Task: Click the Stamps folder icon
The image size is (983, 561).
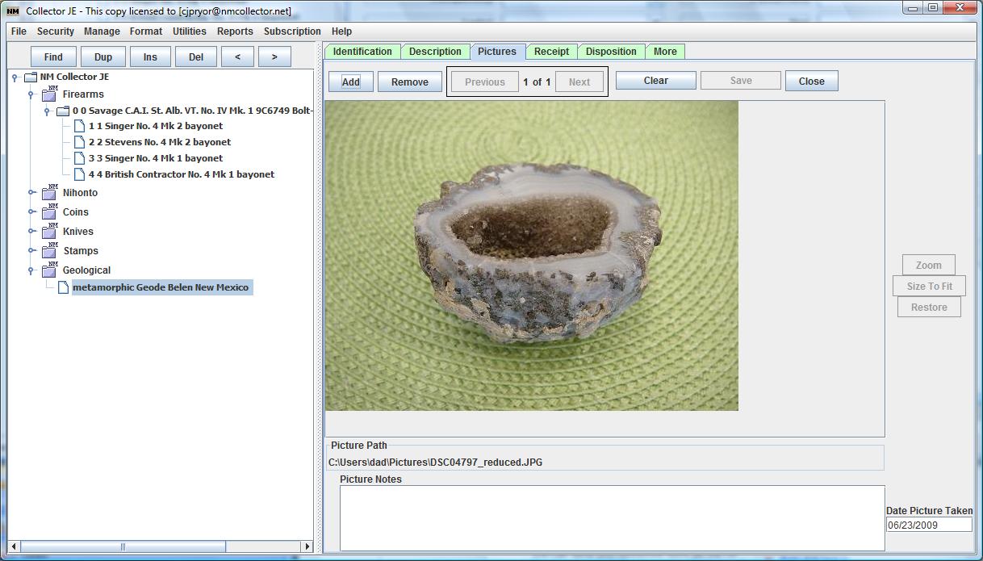Action: point(49,250)
